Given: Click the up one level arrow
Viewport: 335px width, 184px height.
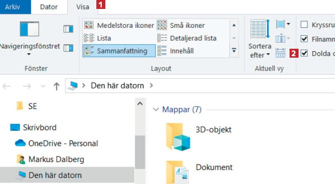Looking at the screenshot, I should tap(56, 86).
